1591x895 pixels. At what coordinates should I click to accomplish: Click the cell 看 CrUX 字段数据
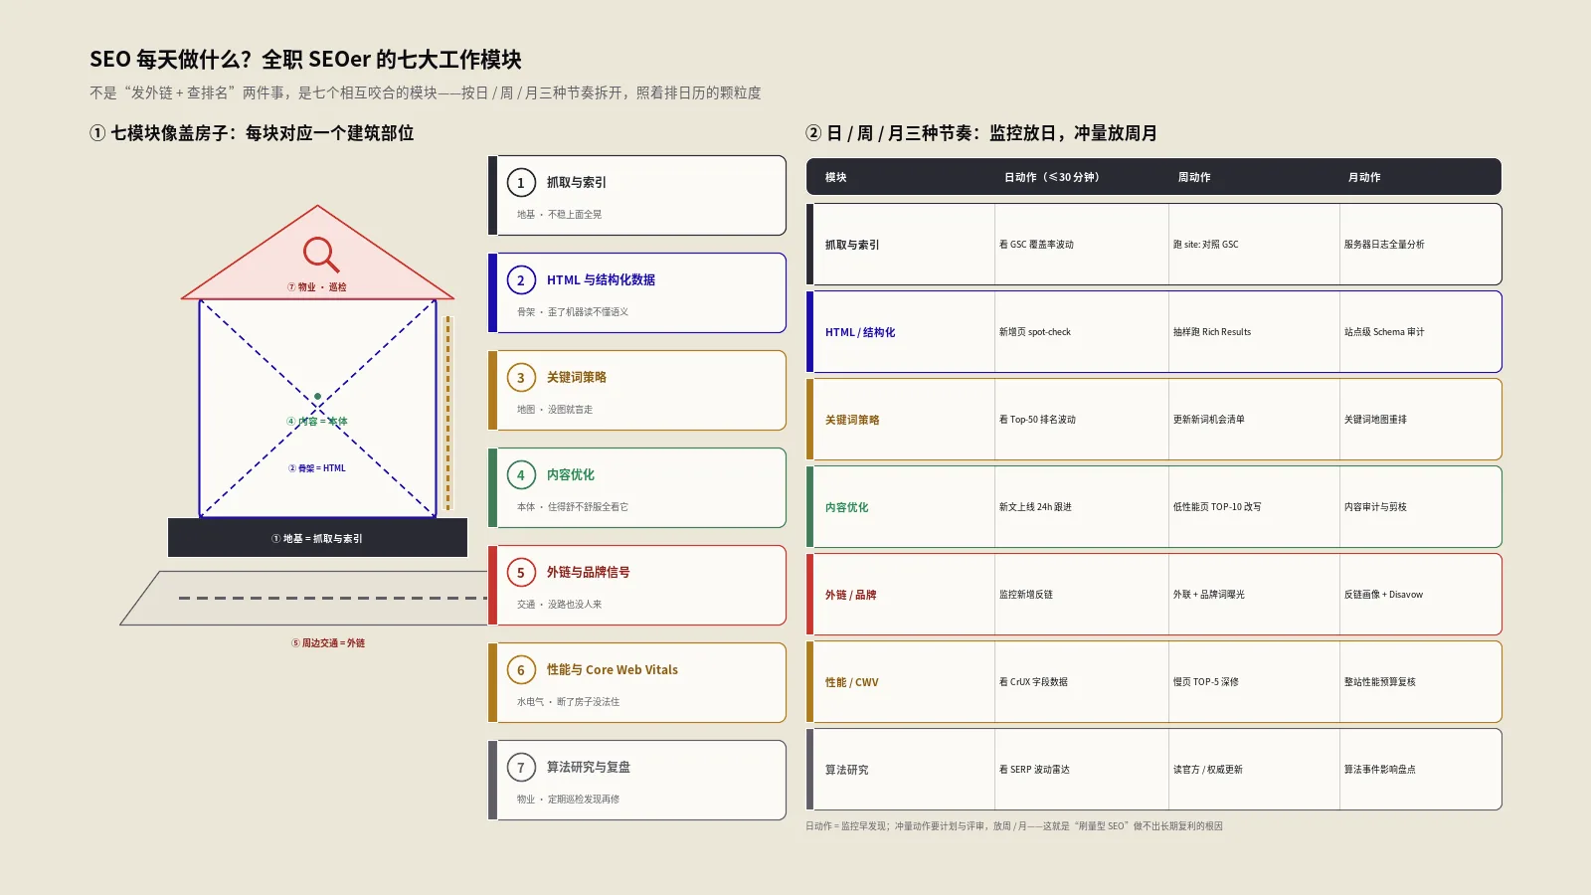tap(1033, 682)
